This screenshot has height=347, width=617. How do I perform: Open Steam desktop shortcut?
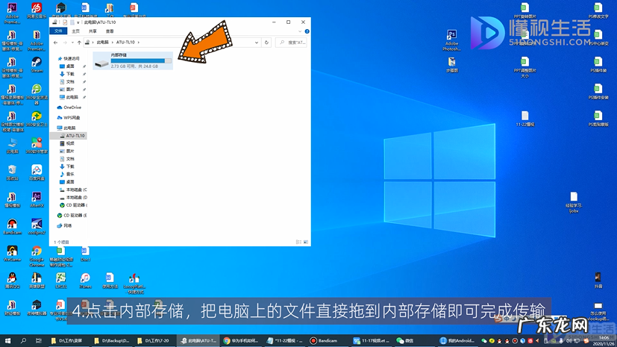(x=37, y=64)
